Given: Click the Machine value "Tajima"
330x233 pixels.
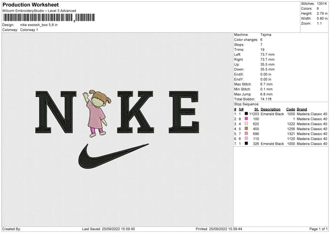Looking at the screenshot, I should [266, 35].
